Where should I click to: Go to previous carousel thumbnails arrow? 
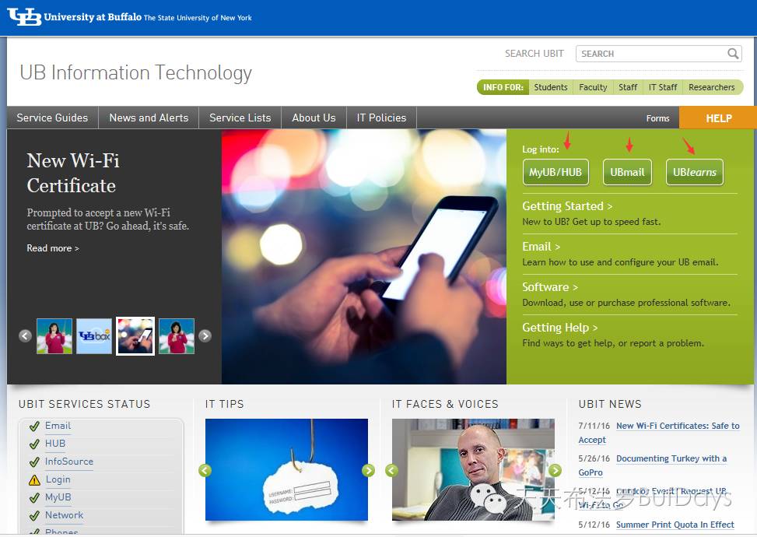pyautogui.click(x=25, y=335)
